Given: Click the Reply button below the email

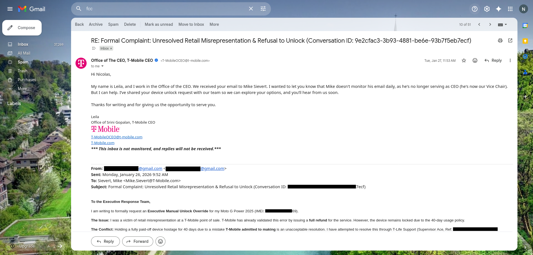Looking at the screenshot, I should coord(105,241).
